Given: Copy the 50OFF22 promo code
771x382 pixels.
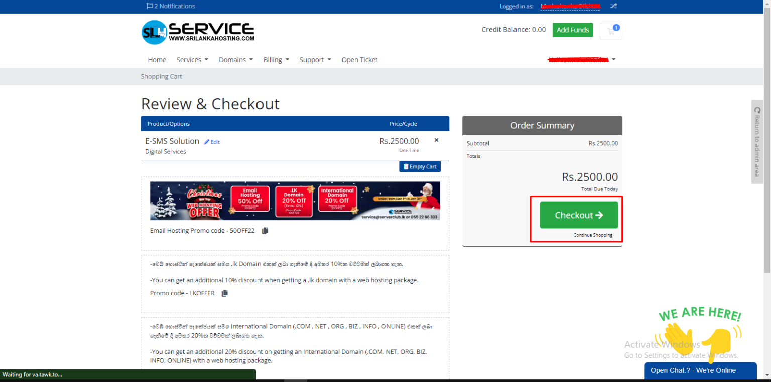Looking at the screenshot, I should click(x=265, y=231).
